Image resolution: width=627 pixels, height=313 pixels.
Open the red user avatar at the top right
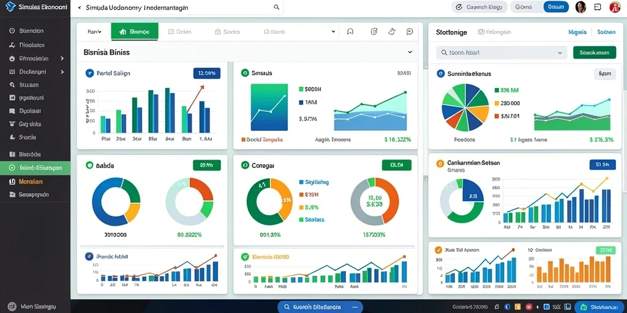coord(615,7)
